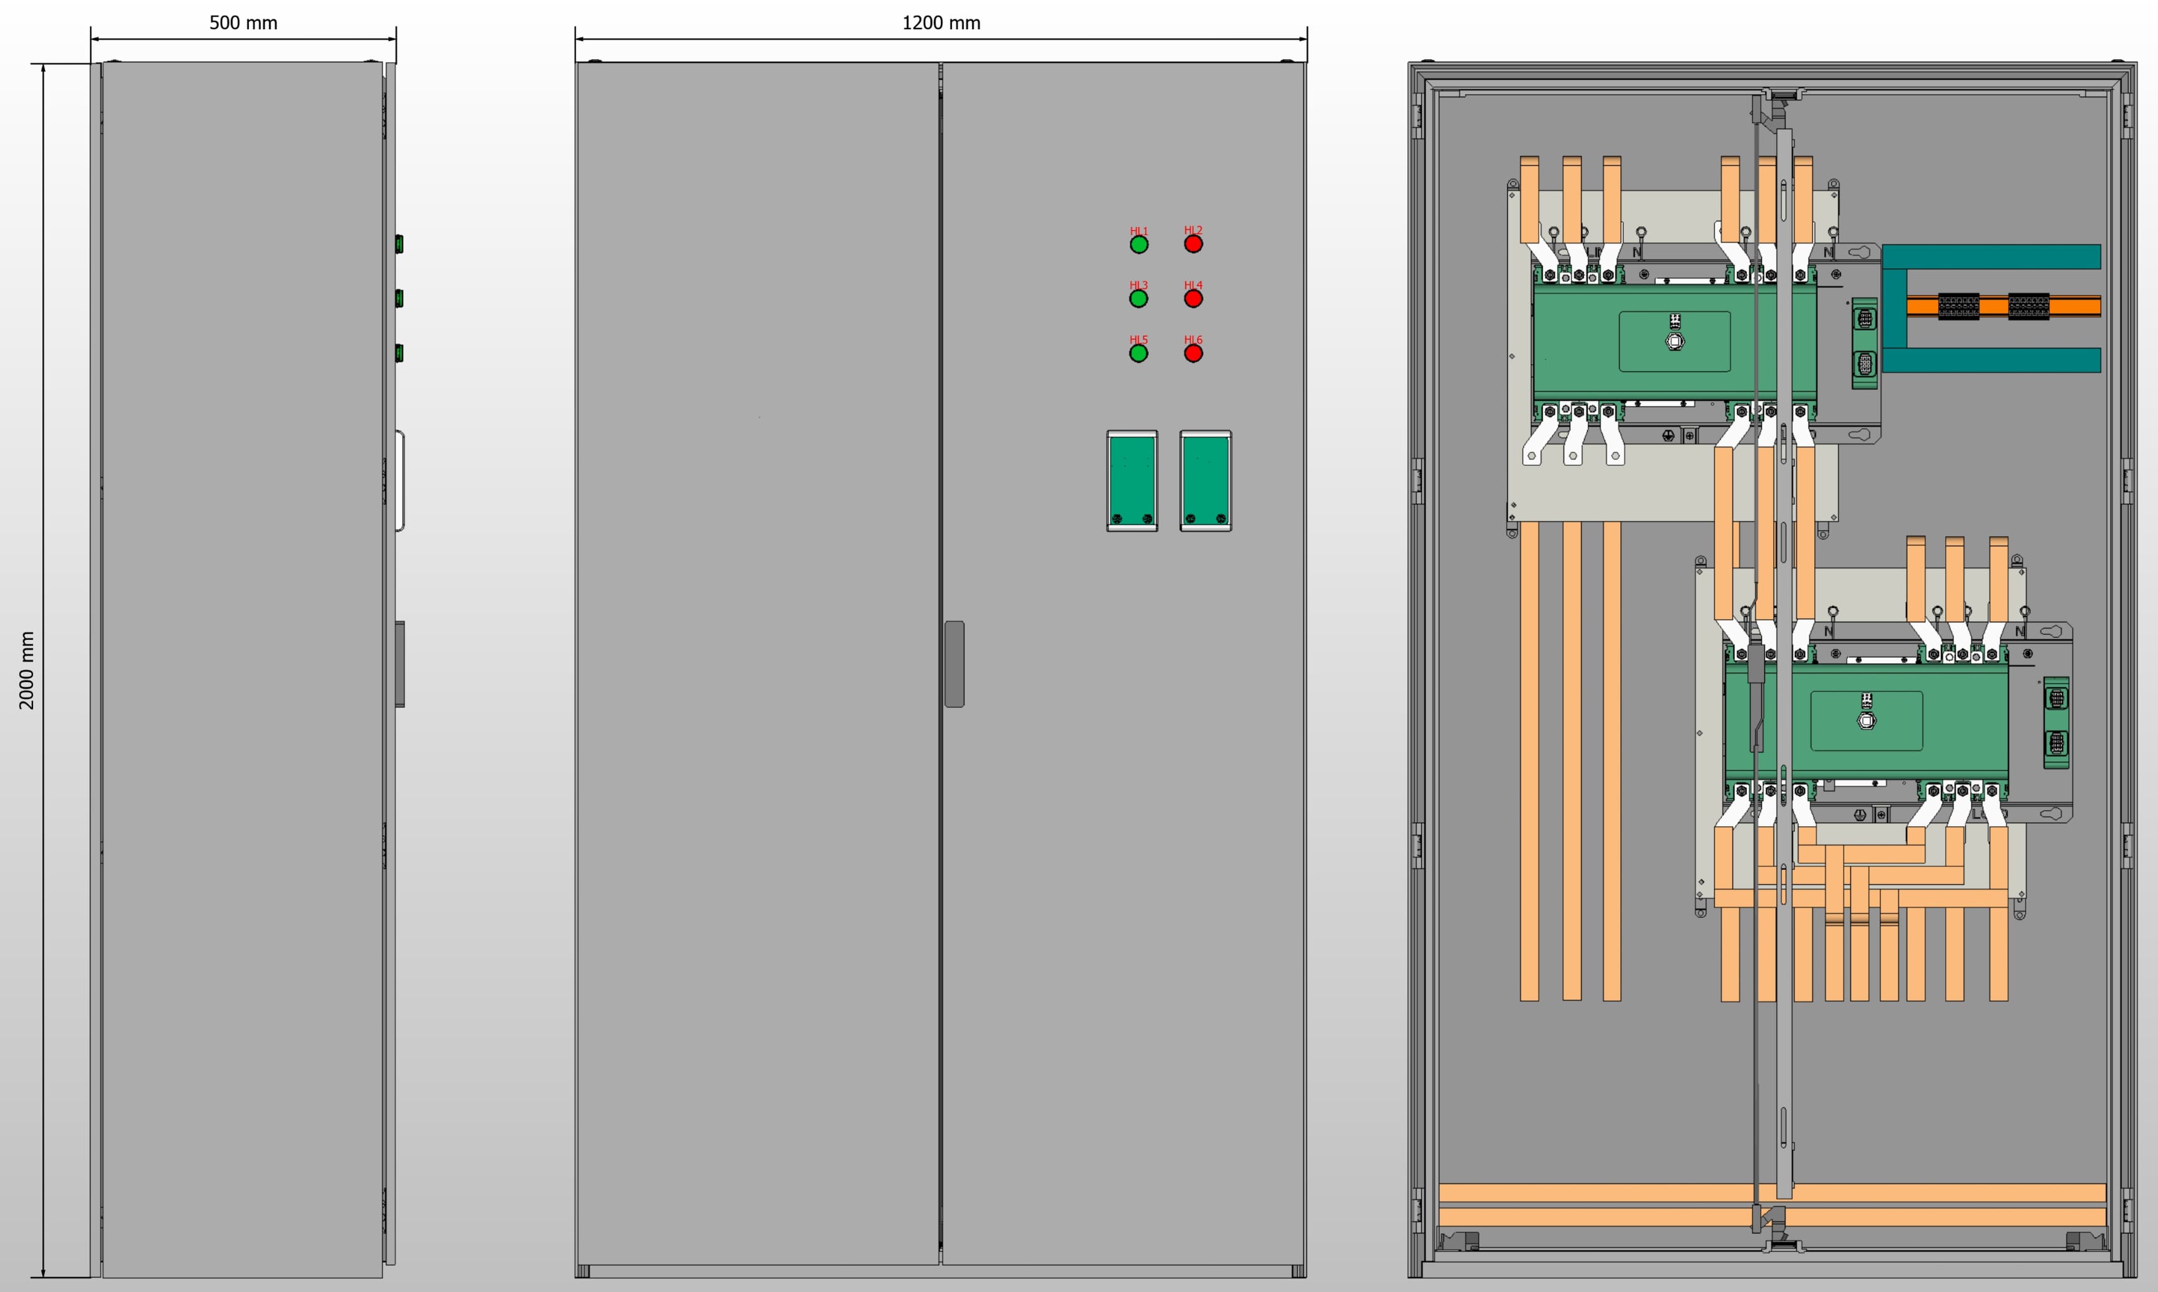Click the door handle in side view
The width and height of the screenshot is (2158, 1292).
400,663
